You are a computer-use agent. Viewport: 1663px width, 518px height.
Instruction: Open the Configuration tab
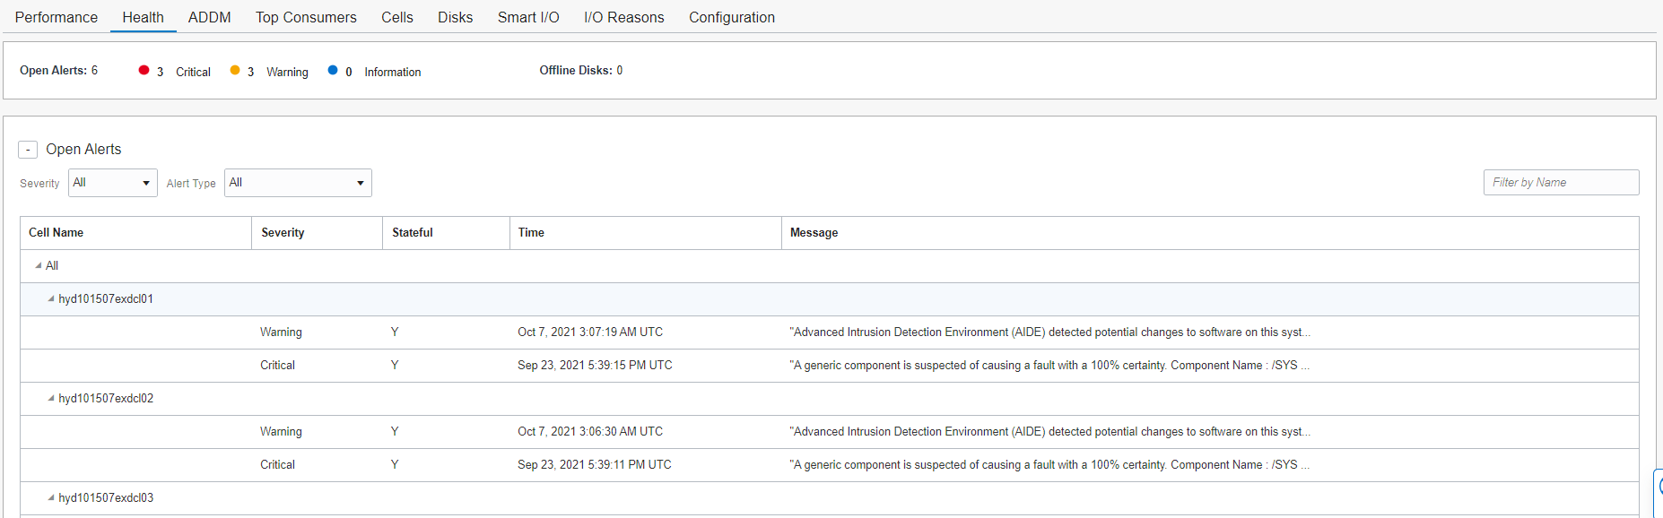click(731, 17)
